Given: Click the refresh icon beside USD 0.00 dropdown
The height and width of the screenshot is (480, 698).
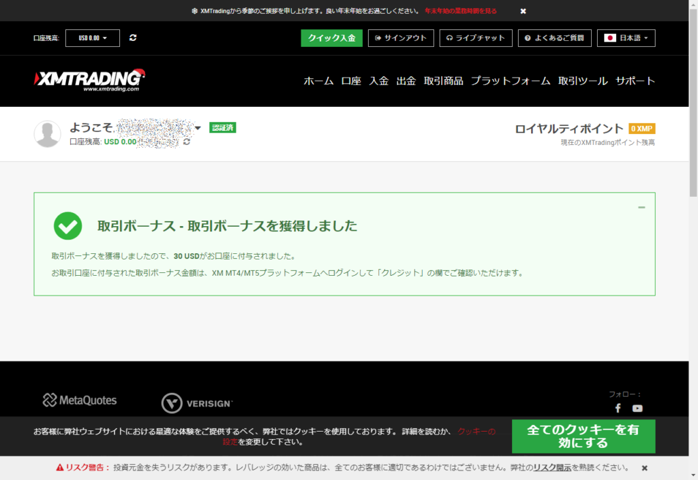Looking at the screenshot, I should click(133, 37).
